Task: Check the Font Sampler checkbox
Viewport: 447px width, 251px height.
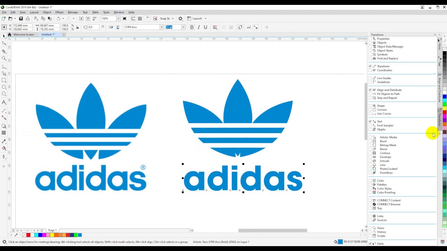Action: 370,125
